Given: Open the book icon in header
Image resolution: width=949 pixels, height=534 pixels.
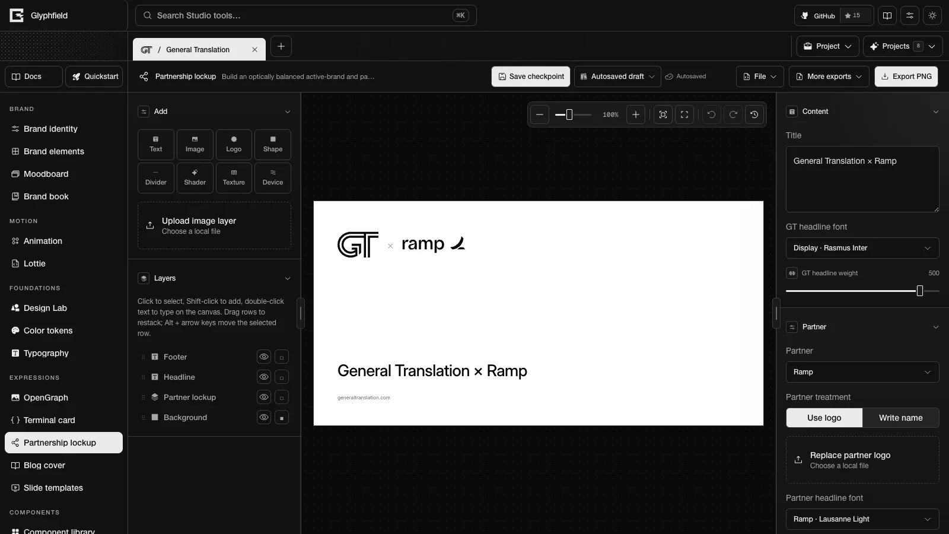Looking at the screenshot, I should [887, 15].
